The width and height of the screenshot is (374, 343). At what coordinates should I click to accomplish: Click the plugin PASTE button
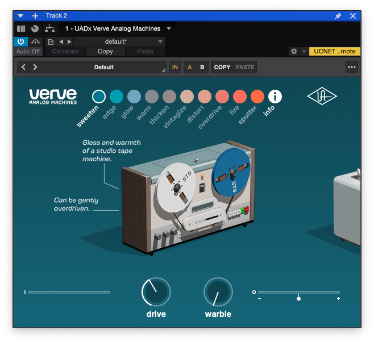pos(245,67)
